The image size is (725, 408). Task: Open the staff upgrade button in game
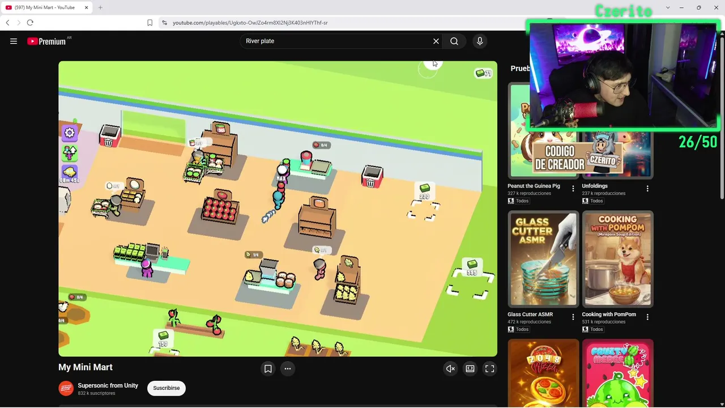click(x=70, y=152)
